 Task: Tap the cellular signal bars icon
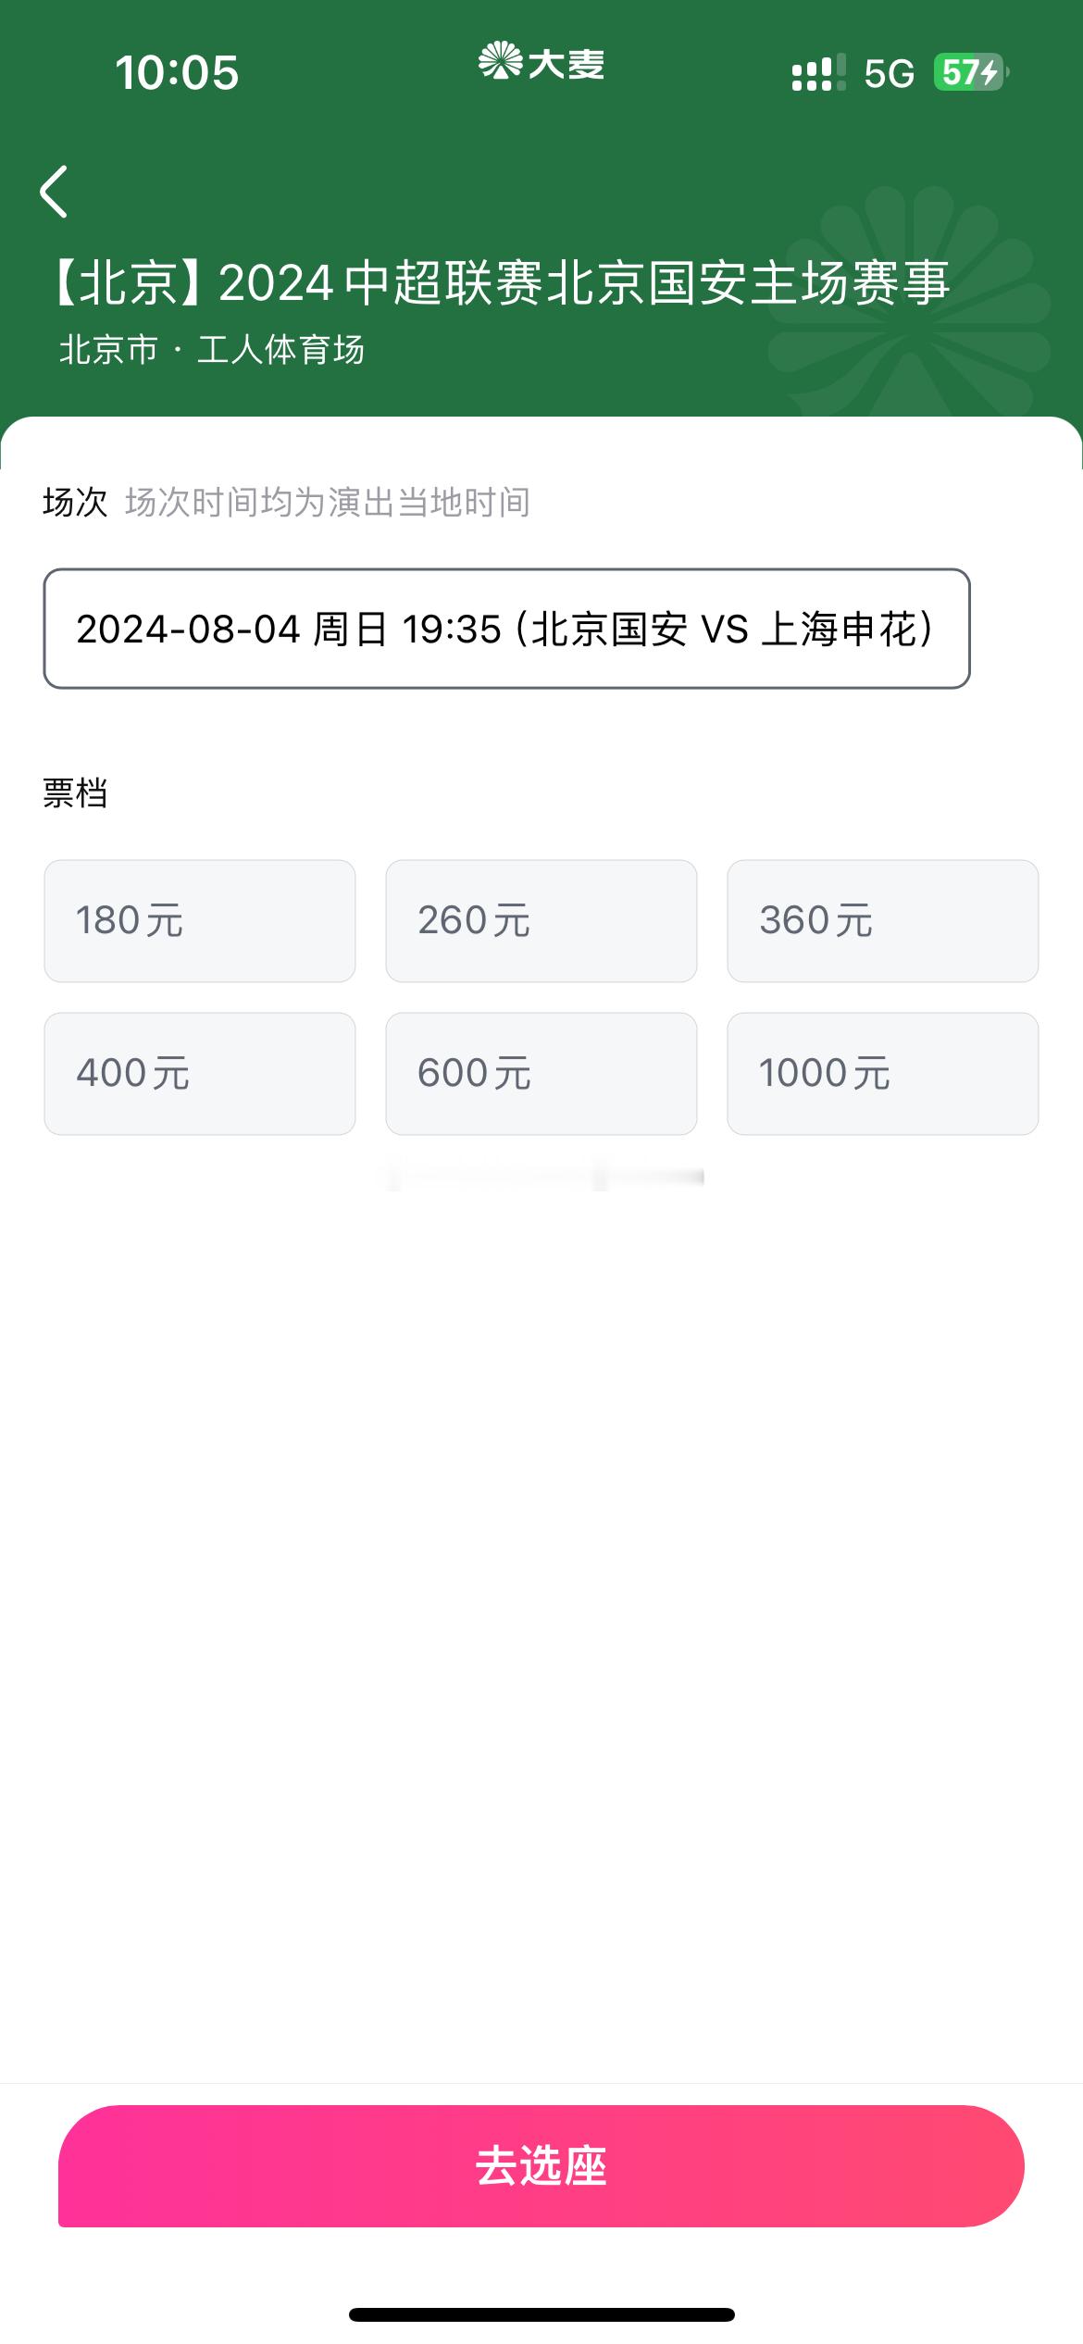pos(818,72)
